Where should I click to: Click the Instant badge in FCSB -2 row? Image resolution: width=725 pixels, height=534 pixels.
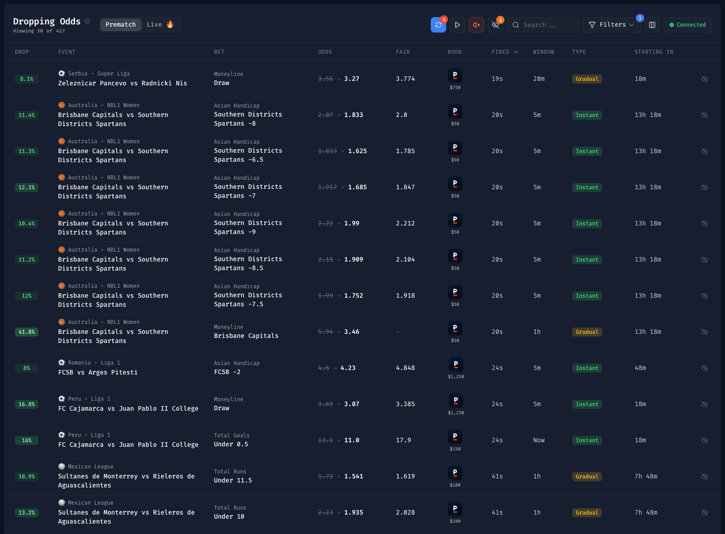[x=587, y=368]
